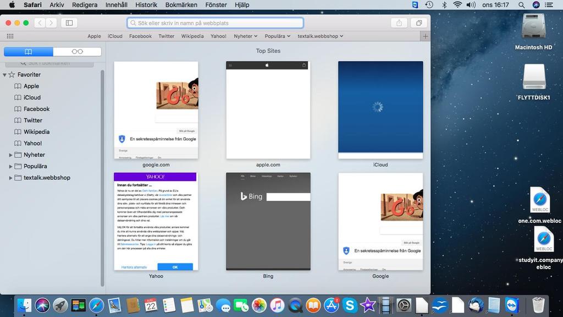Click Apple link in favorites bar
Viewport: 563px width, 317px height.
(94, 36)
